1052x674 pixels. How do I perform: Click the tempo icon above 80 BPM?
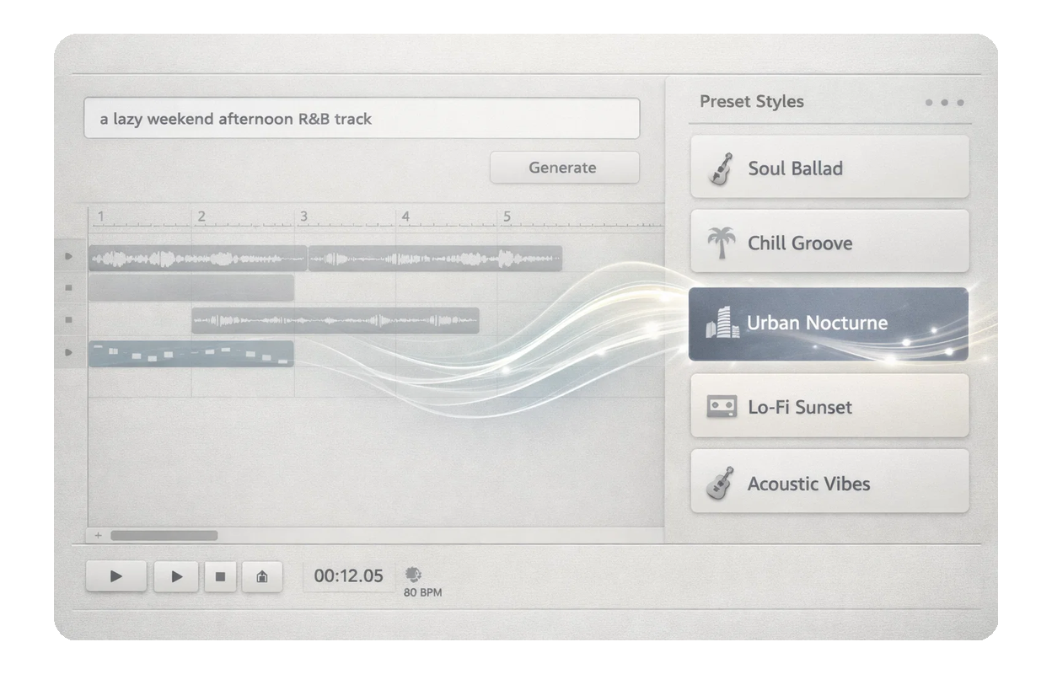[x=413, y=575]
